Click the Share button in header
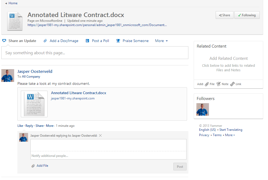The image size is (268, 180). pyautogui.click(x=224, y=15)
